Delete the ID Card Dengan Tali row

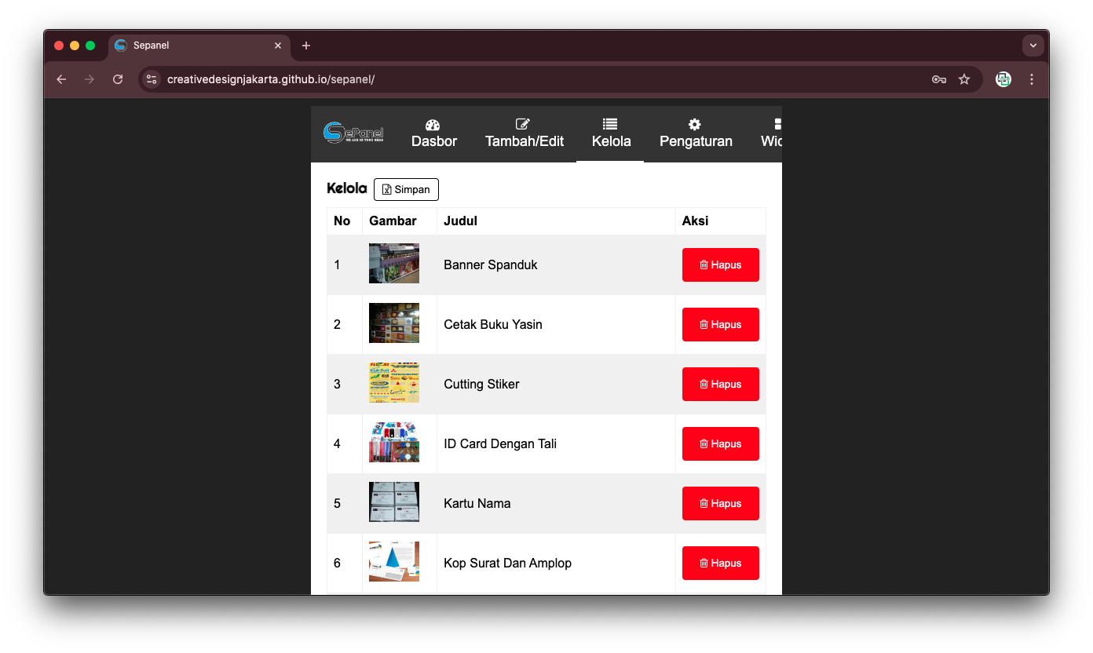tap(721, 443)
